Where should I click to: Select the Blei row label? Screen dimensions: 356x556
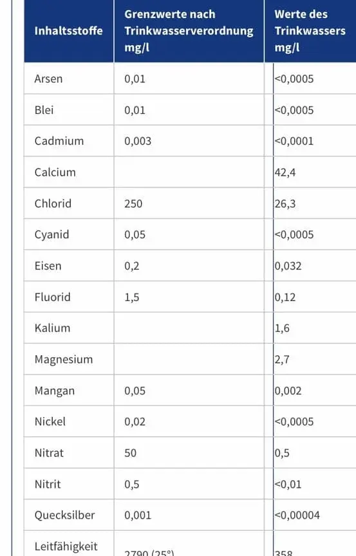pos(44,110)
